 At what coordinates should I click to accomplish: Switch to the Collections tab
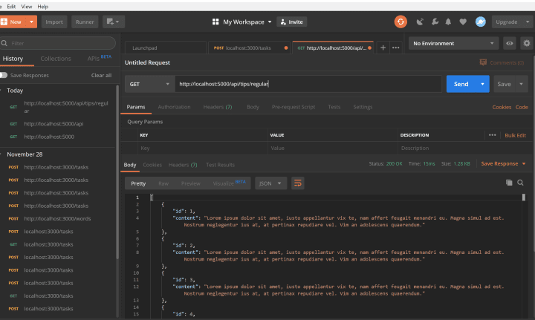(56, 58)
